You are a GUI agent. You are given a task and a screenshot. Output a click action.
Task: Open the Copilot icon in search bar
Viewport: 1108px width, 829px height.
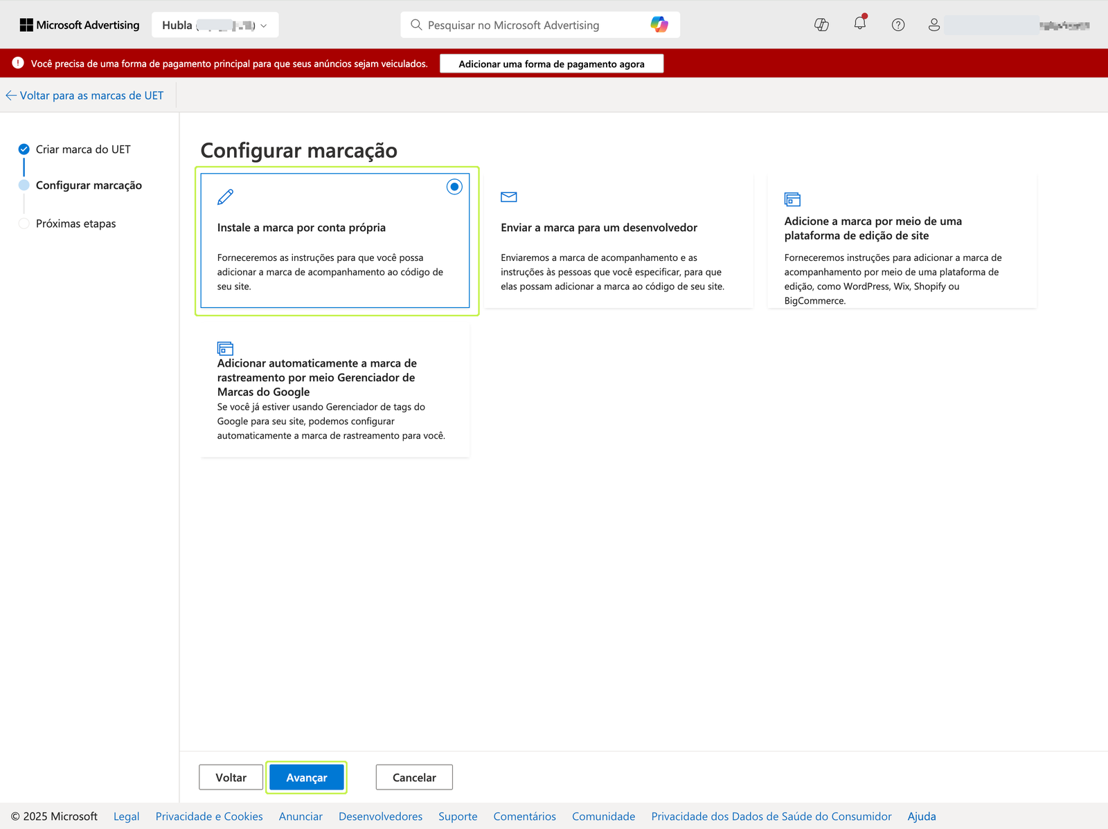[x=659, y=25]
